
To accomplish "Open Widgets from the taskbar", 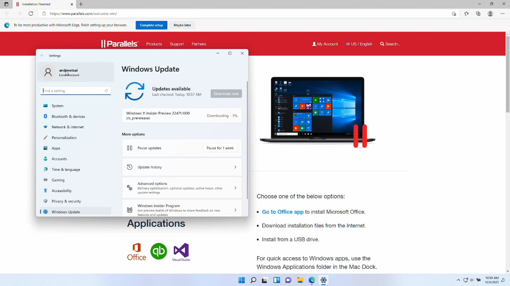I will [277, 280].
